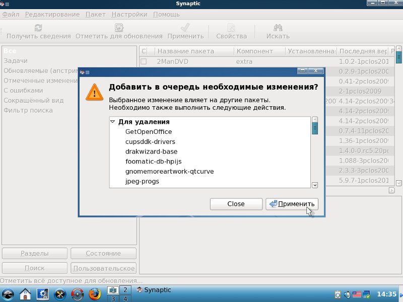Click the US flag keyboard layout icon

(x=357, y=294)
